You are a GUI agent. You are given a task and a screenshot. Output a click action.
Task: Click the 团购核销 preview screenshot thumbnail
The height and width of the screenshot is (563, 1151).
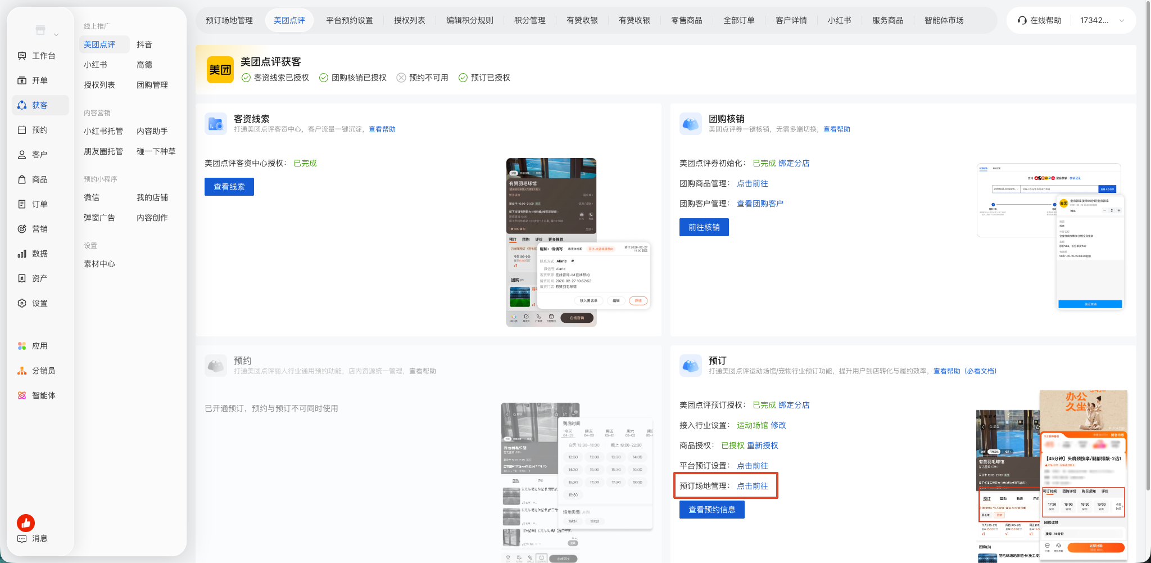pyautogui.click(x=1050, y=236)
